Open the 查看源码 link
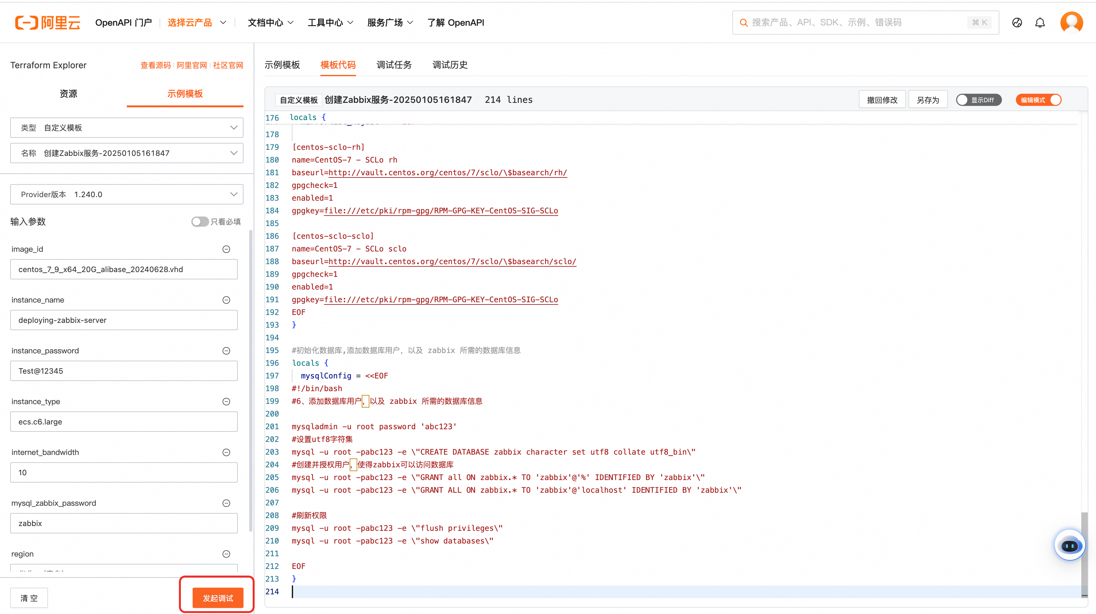Screen dimensions: 1096x614 click(155, 65)
